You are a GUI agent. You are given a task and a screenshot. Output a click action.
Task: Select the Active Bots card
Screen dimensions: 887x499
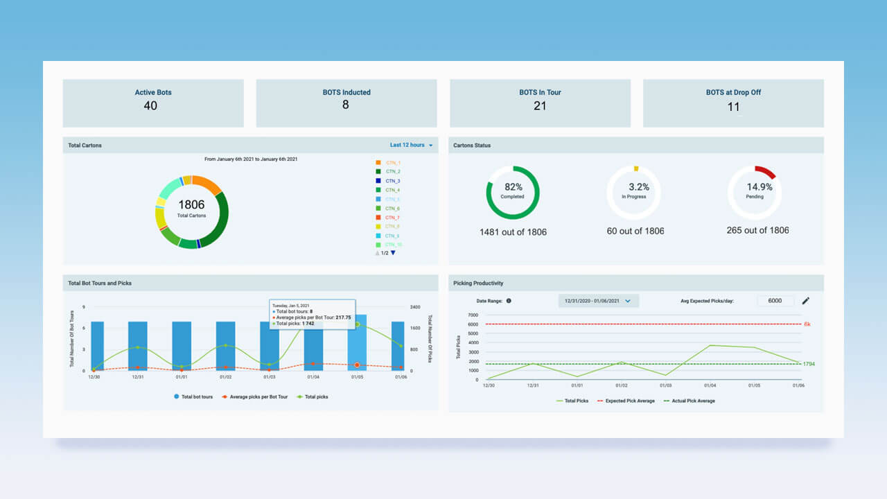point(153,103)
